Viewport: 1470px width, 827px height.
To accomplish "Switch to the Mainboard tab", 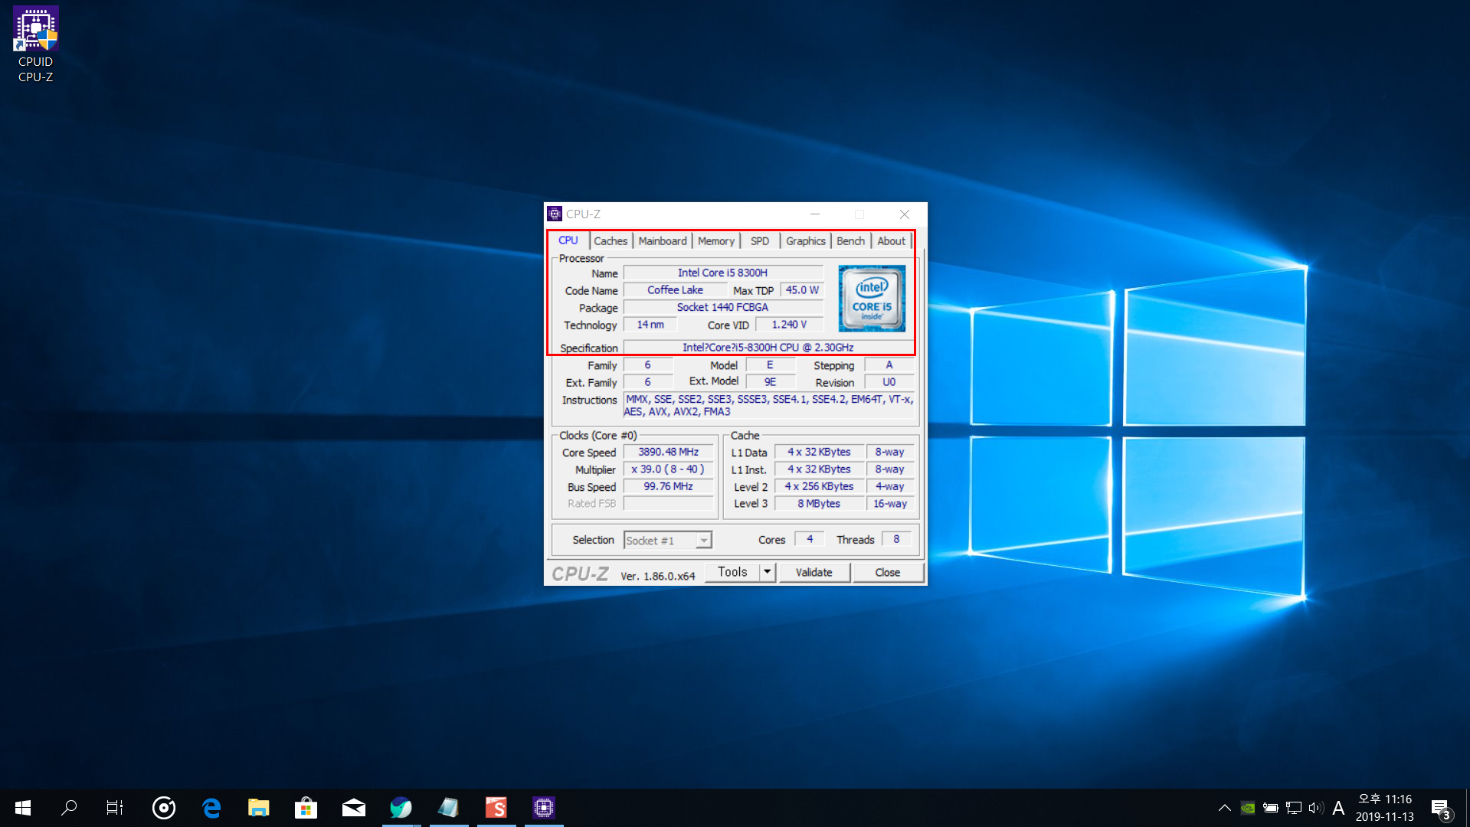I will (663, 241).
